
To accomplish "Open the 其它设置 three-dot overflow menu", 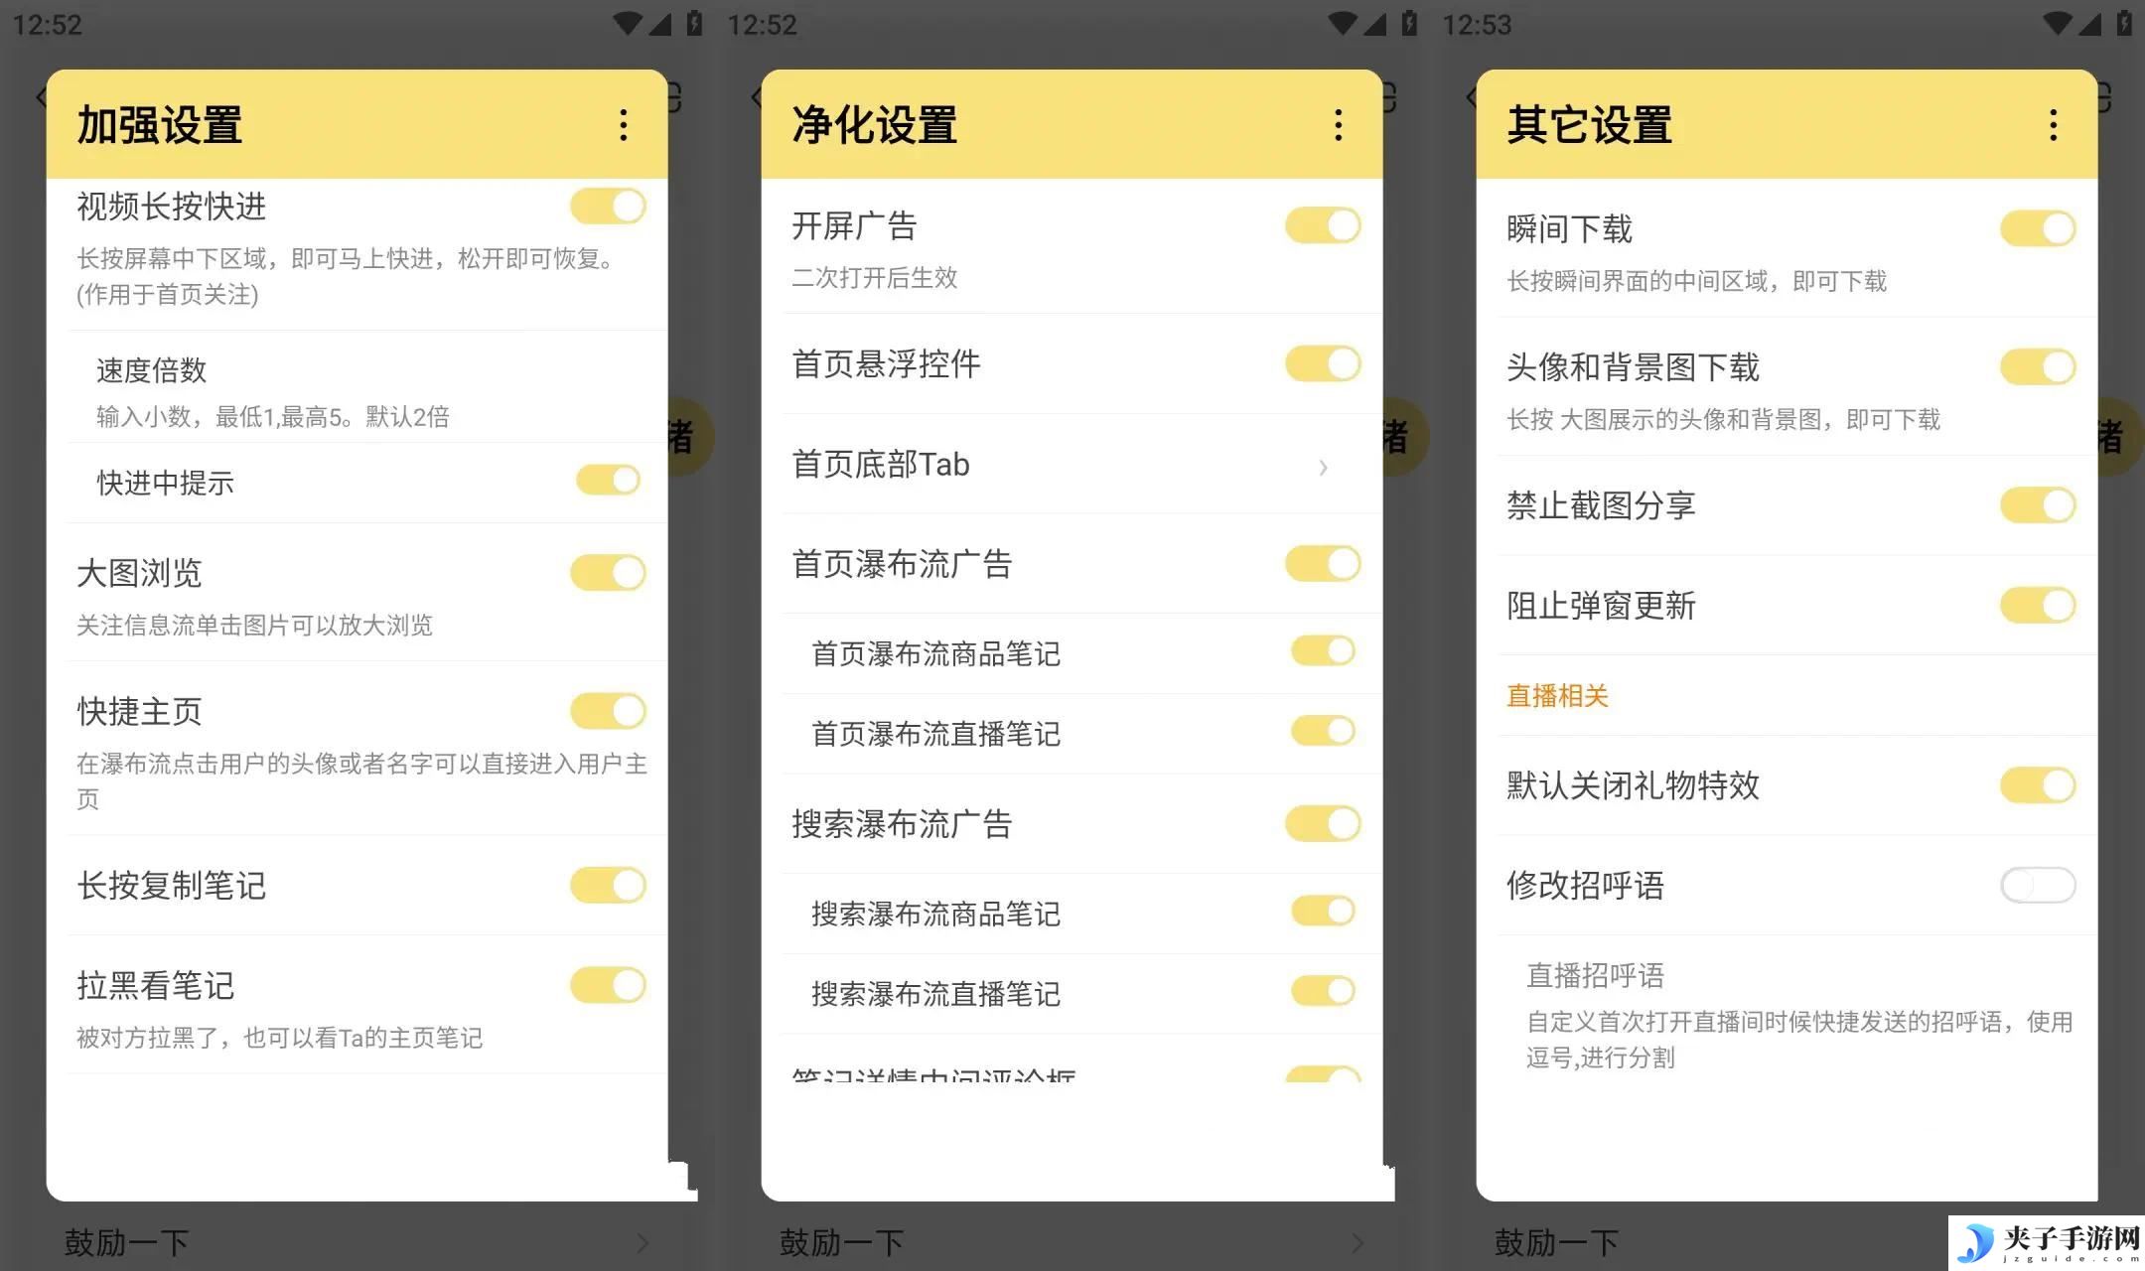I will point(2054,125).
